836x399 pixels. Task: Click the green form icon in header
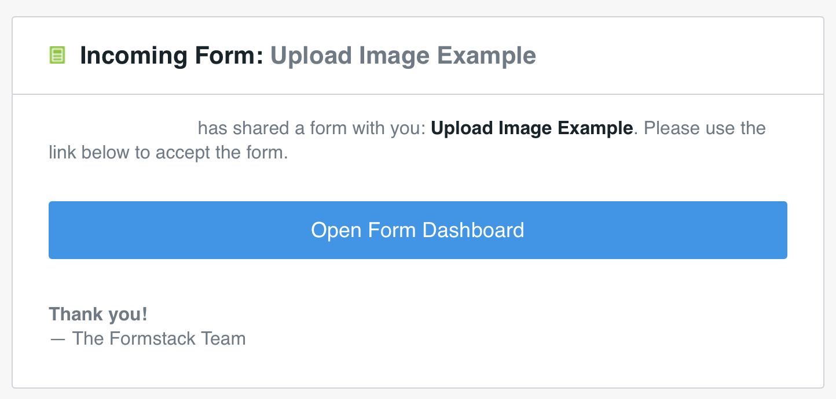[57, 56]
